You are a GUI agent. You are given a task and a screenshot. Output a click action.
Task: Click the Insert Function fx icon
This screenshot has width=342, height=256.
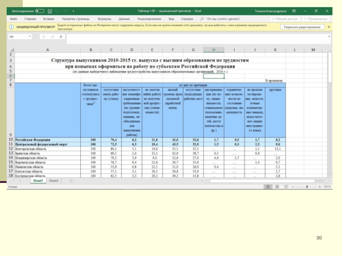pyautogui.click(x=62, y=37)
